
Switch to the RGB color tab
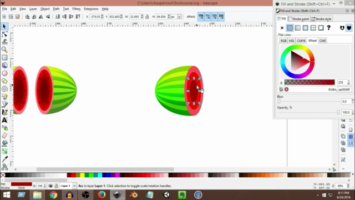click(283, 41)
